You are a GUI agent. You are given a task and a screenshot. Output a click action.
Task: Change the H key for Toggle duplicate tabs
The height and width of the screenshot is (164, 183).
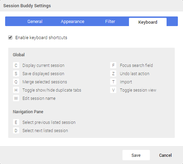coord(16,90)
